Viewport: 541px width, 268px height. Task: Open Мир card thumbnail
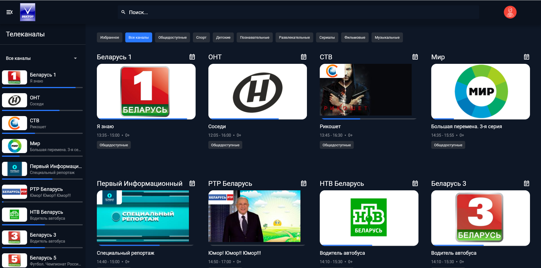[x=481, y=91]
